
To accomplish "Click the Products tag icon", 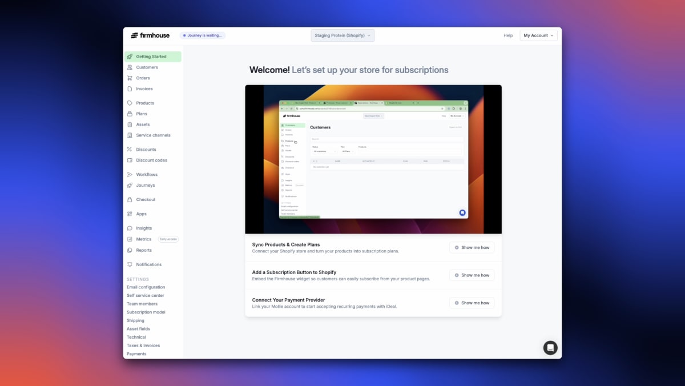I will (130, 103).
